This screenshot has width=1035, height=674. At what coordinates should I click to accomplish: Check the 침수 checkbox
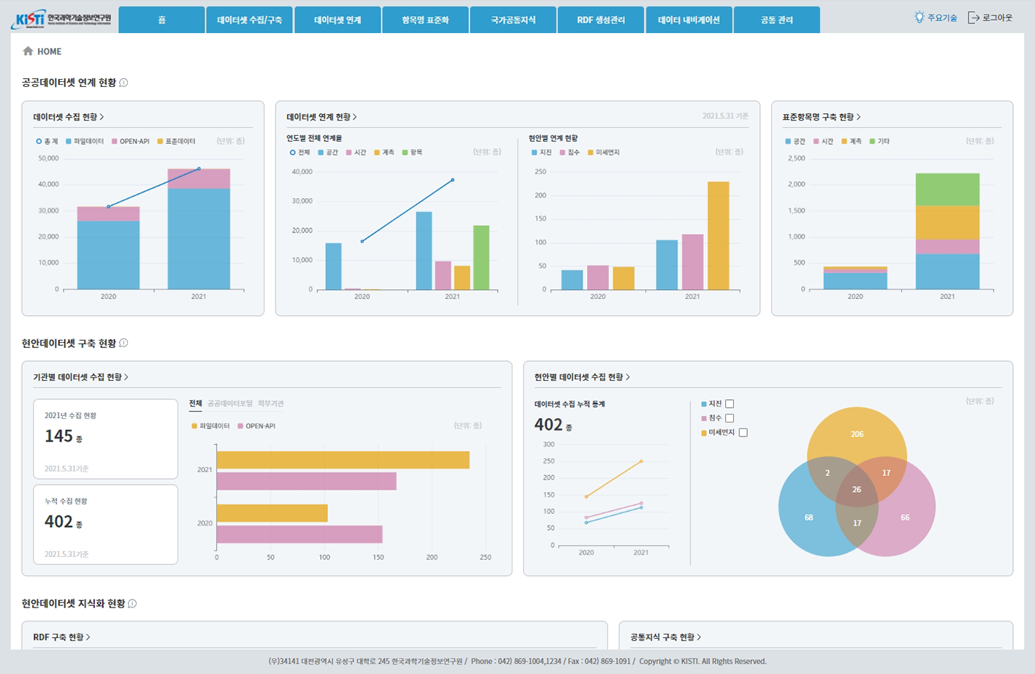point(729,418)
